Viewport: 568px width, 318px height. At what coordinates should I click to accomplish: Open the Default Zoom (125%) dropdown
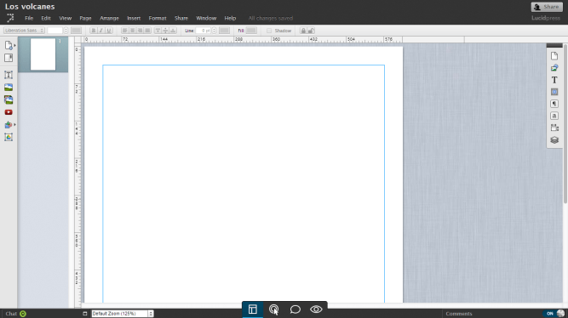[x=123, y=314]
